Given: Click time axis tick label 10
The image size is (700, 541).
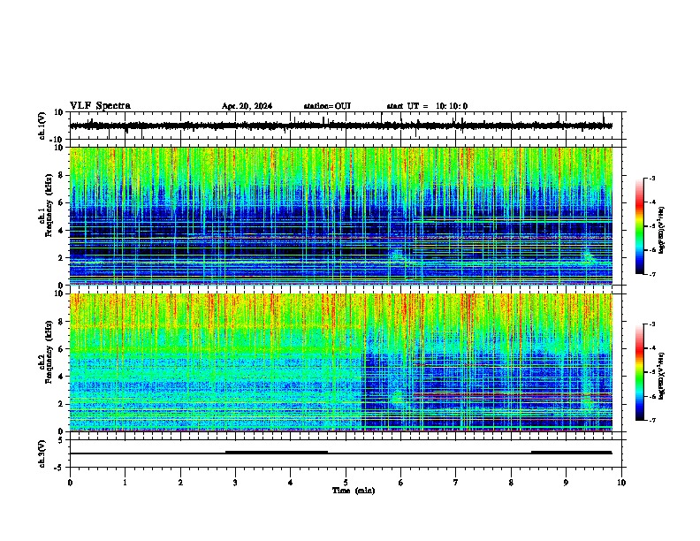Looking at the screenshot, I should pos(621,482).
